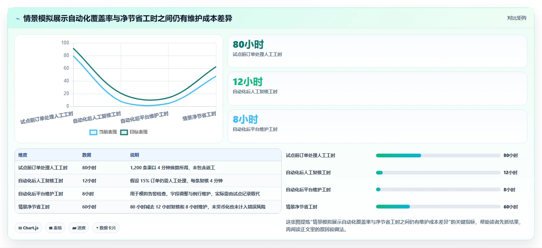The height and width of the screenshot is (248, 542).
Task: Click the 60小时 value in the table
Action: pos(89,207)
